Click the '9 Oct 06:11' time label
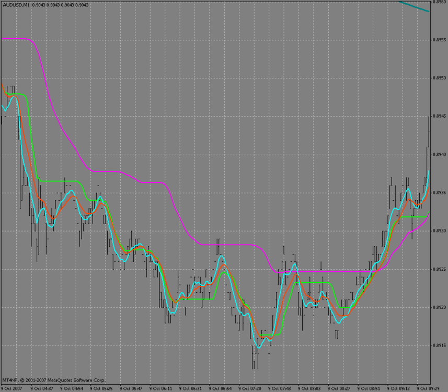Image resolution: width=448 pixels, height=392 pixels. tap(160, 388)
